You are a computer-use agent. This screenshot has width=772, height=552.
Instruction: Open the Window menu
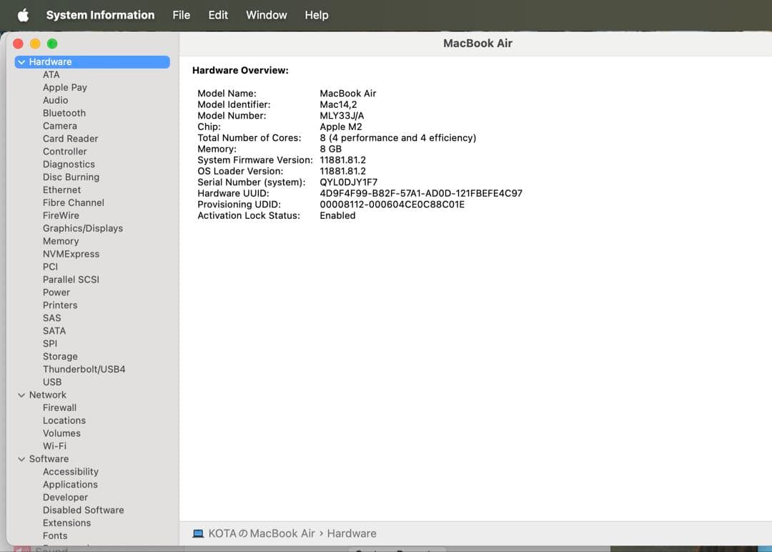(266, 14)
